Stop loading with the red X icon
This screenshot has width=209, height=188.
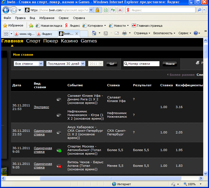120,10
